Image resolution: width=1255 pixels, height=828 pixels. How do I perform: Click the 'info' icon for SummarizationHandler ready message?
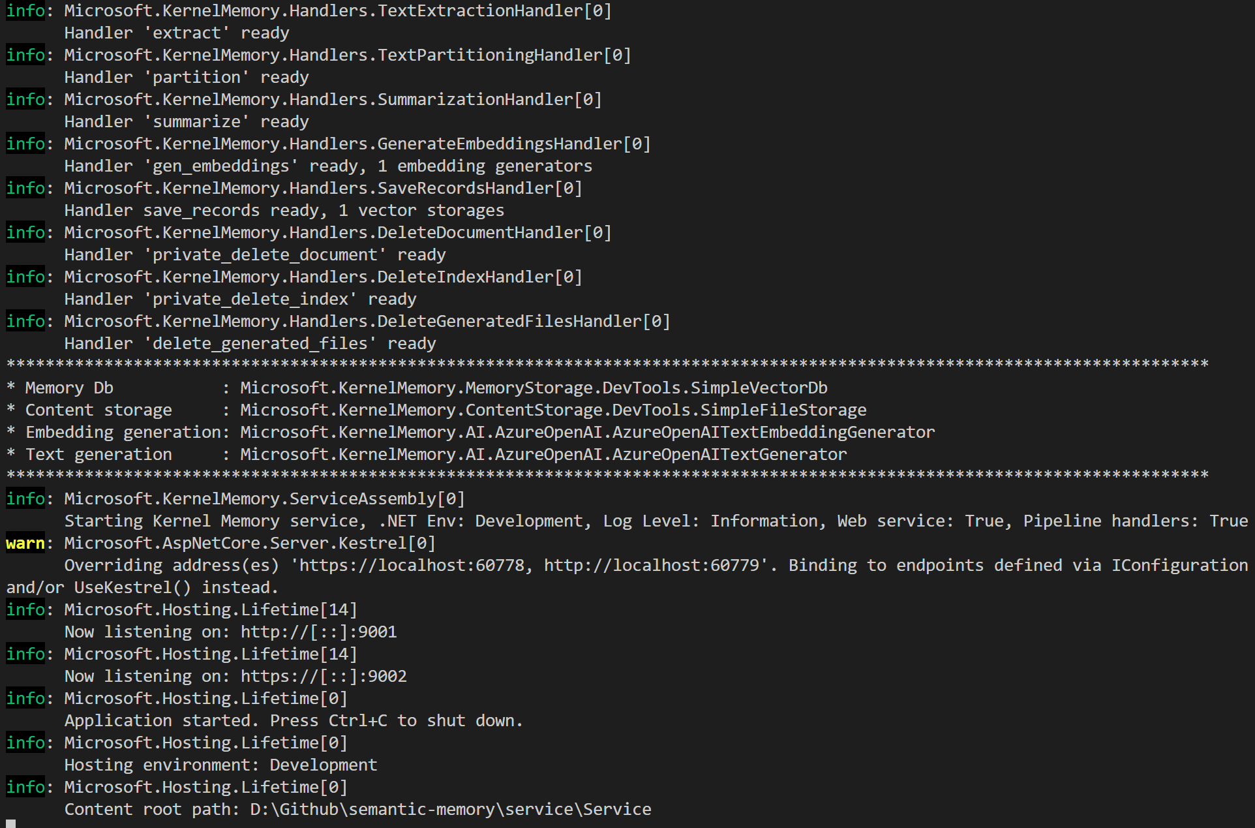point(25,99)
